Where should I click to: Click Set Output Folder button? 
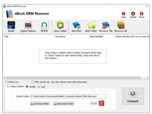40,104
